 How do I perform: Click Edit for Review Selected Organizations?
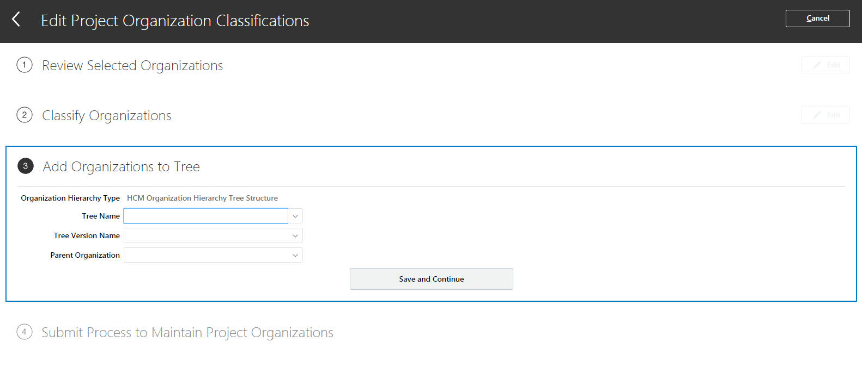point(825,65)
